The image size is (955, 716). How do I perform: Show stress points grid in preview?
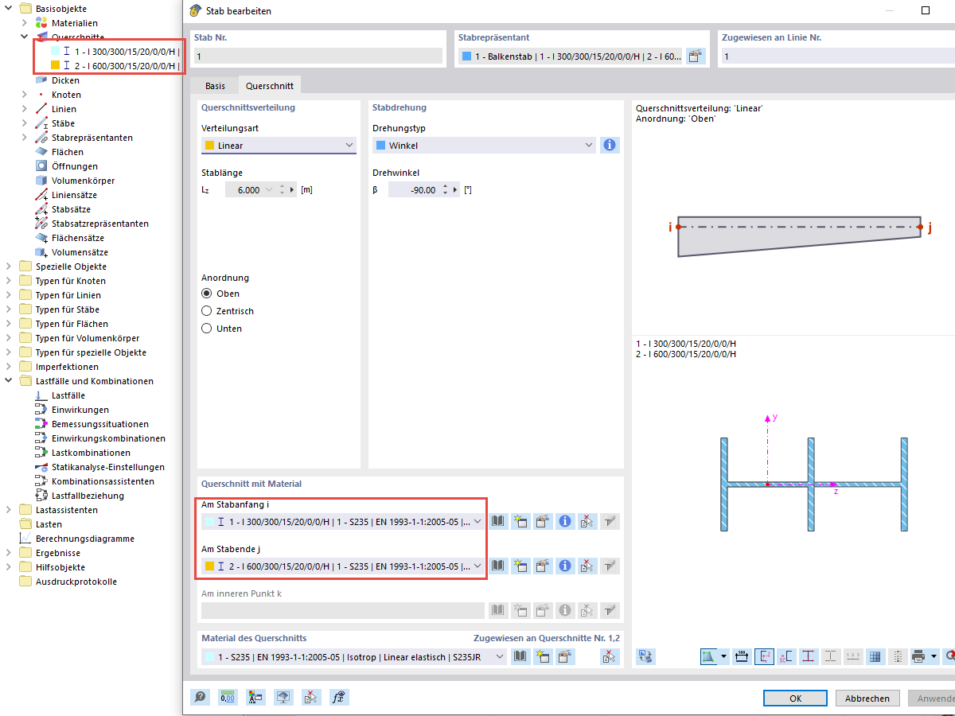tap(875, 656)
